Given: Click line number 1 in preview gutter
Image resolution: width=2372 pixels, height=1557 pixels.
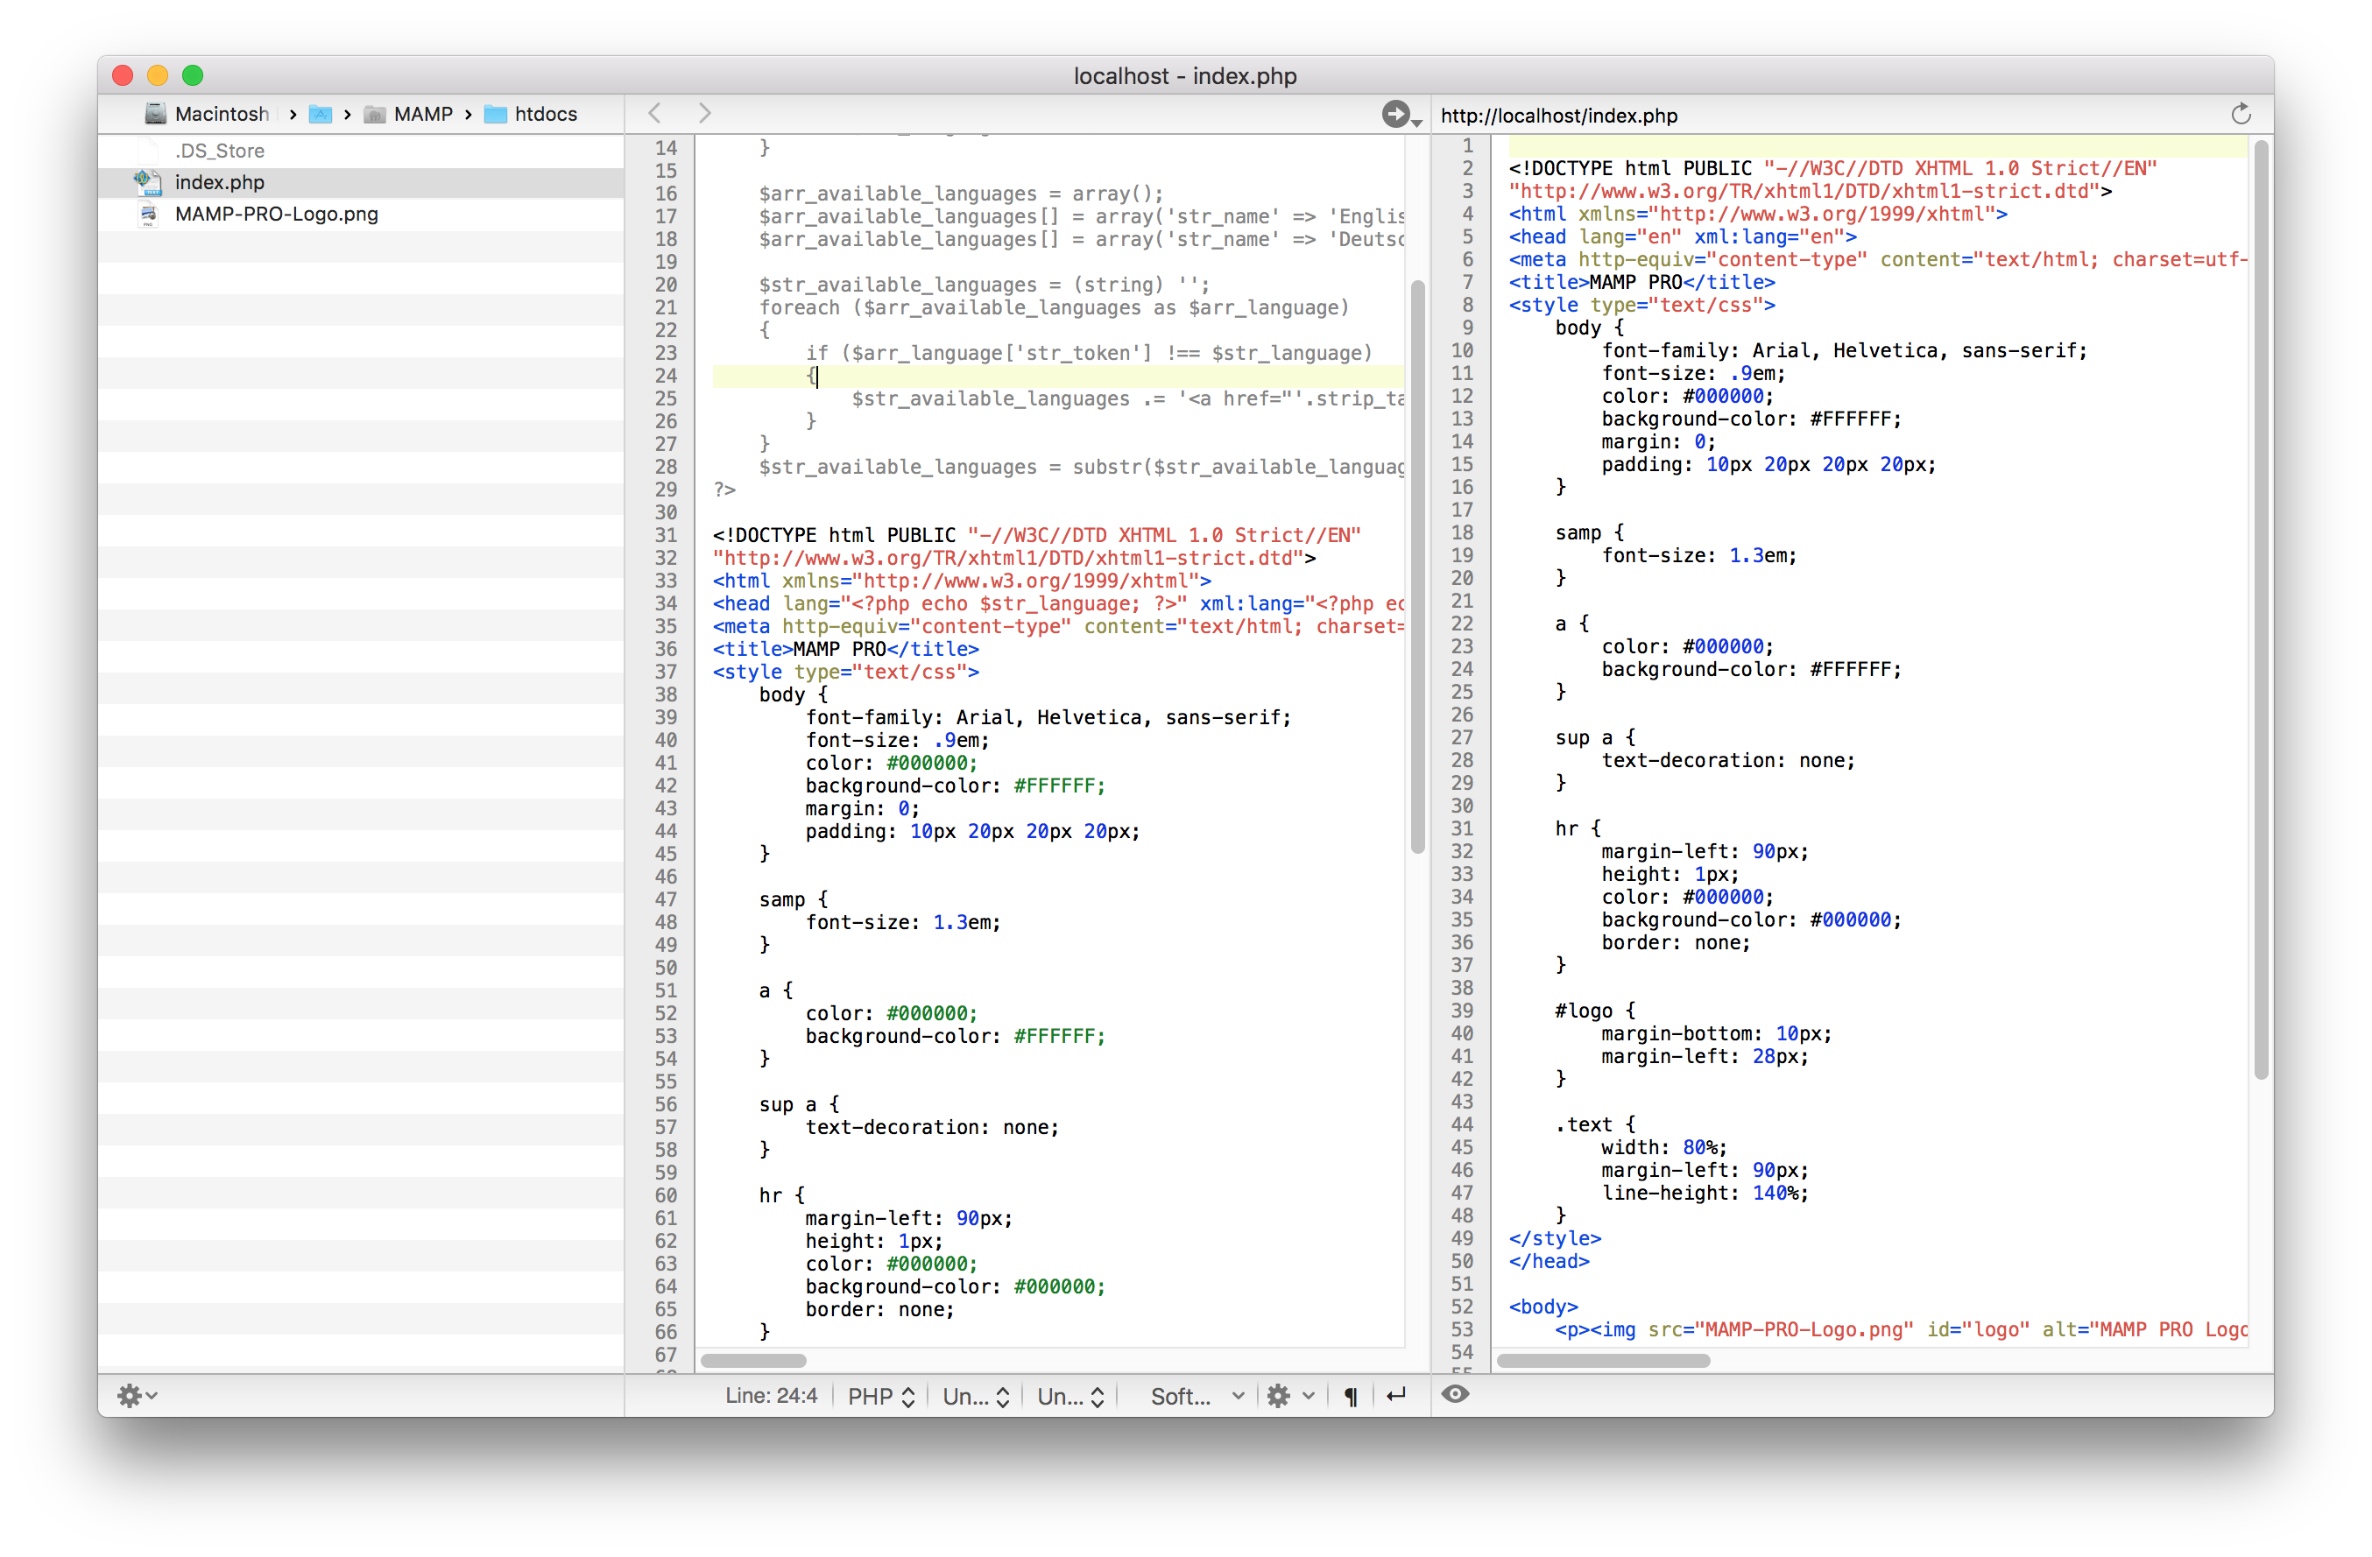Looking at the screenshot, I should 1467,145.
